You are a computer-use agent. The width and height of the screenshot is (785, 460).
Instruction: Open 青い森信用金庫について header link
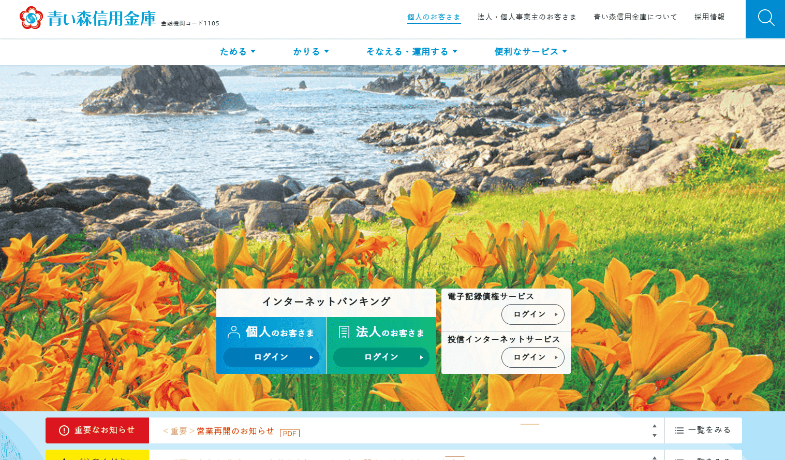tap(635, 17)
